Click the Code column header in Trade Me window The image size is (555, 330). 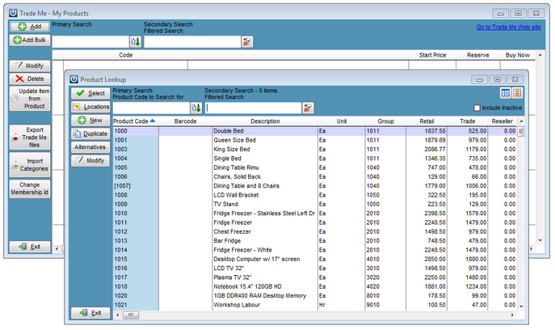pyautogui.click(x=126, y=55)
